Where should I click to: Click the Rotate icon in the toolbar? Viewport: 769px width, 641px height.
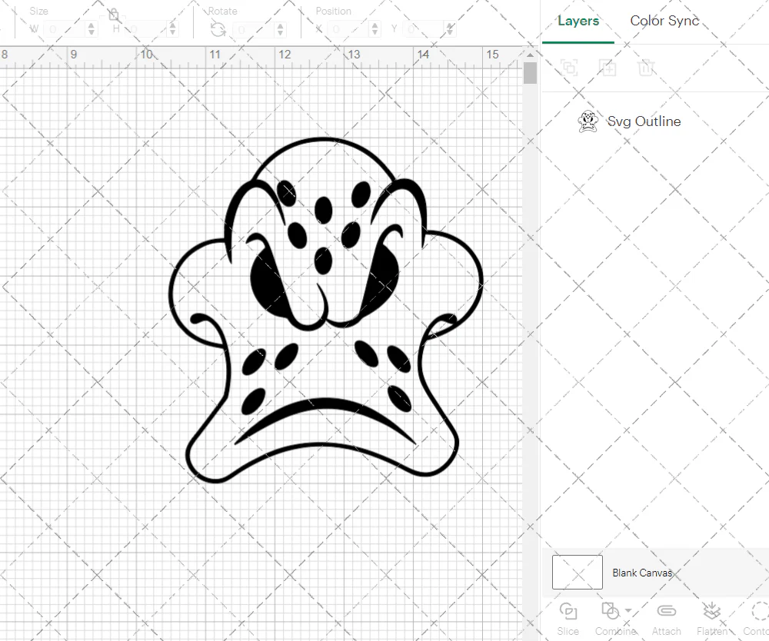click(218, 29)
